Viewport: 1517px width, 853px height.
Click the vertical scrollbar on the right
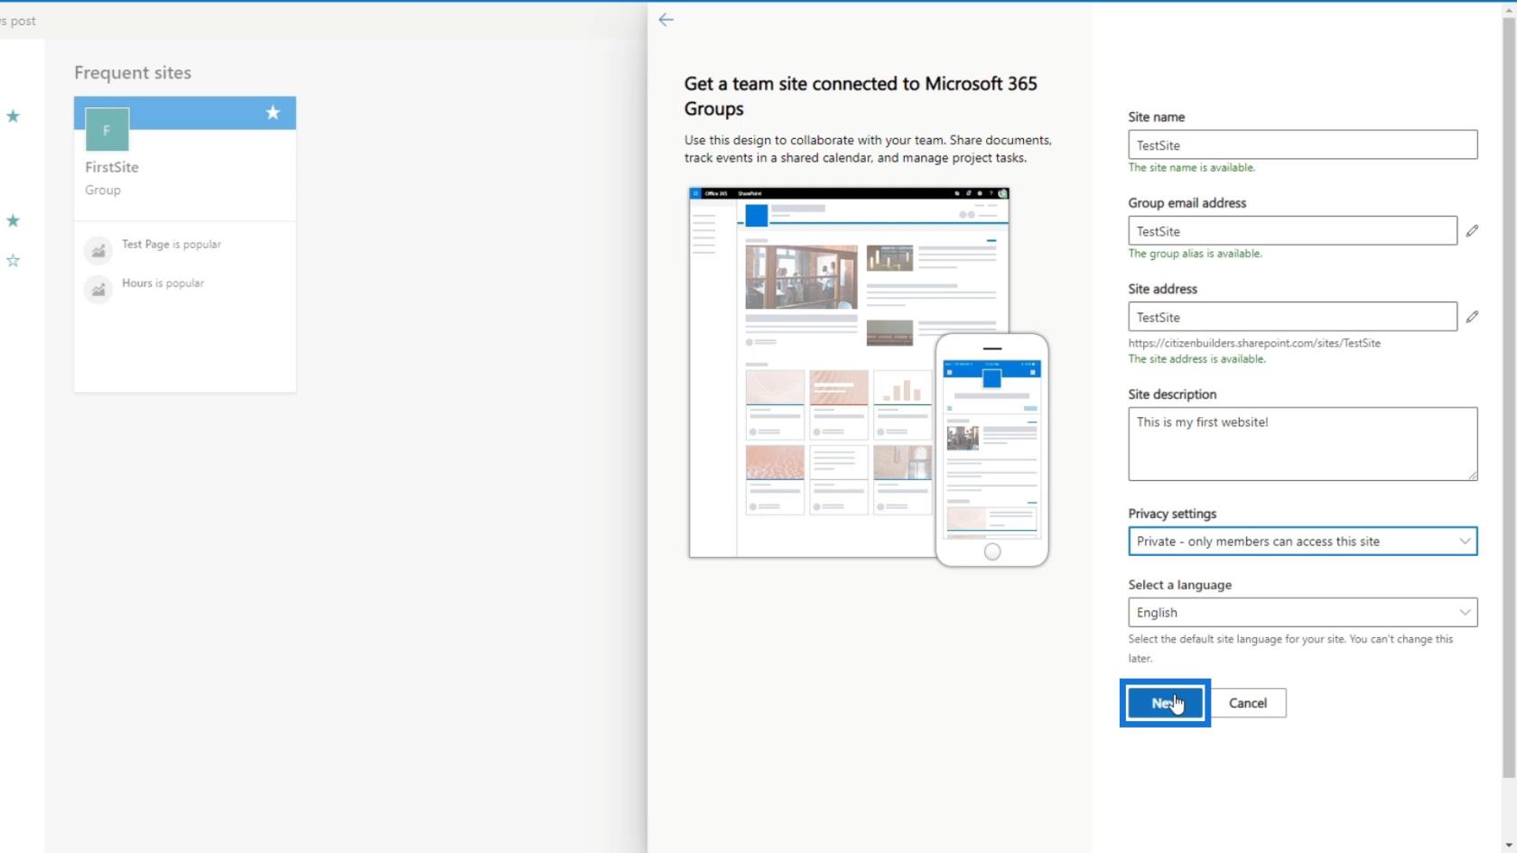(x=1509, y=397)
